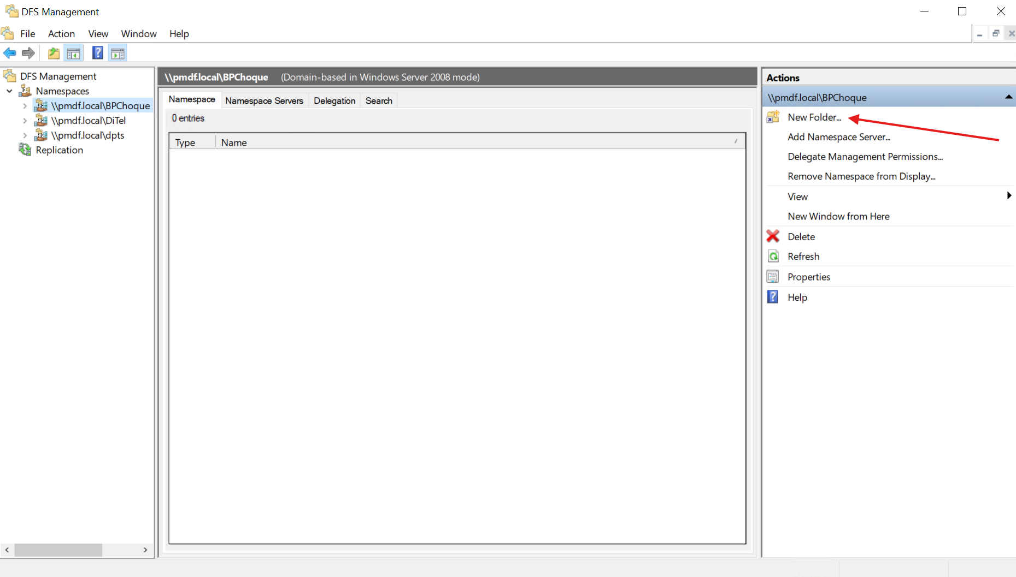Select the Replication tree item
1016x577 pixels.
pos(59,150)
